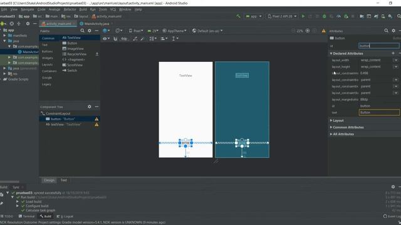This screenshot has width=401, height=225.
Task: Click the id input field in Attributes
Action: pyautogui.click(x=378, y=46)
